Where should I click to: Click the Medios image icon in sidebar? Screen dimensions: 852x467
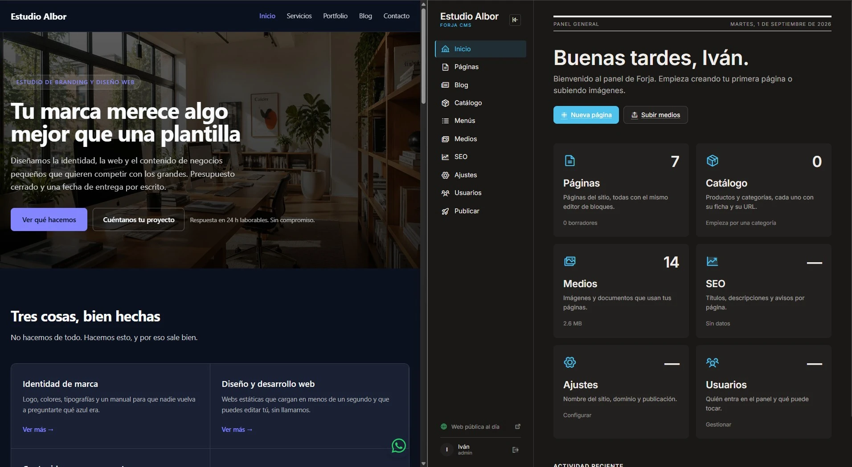[445, 139]
